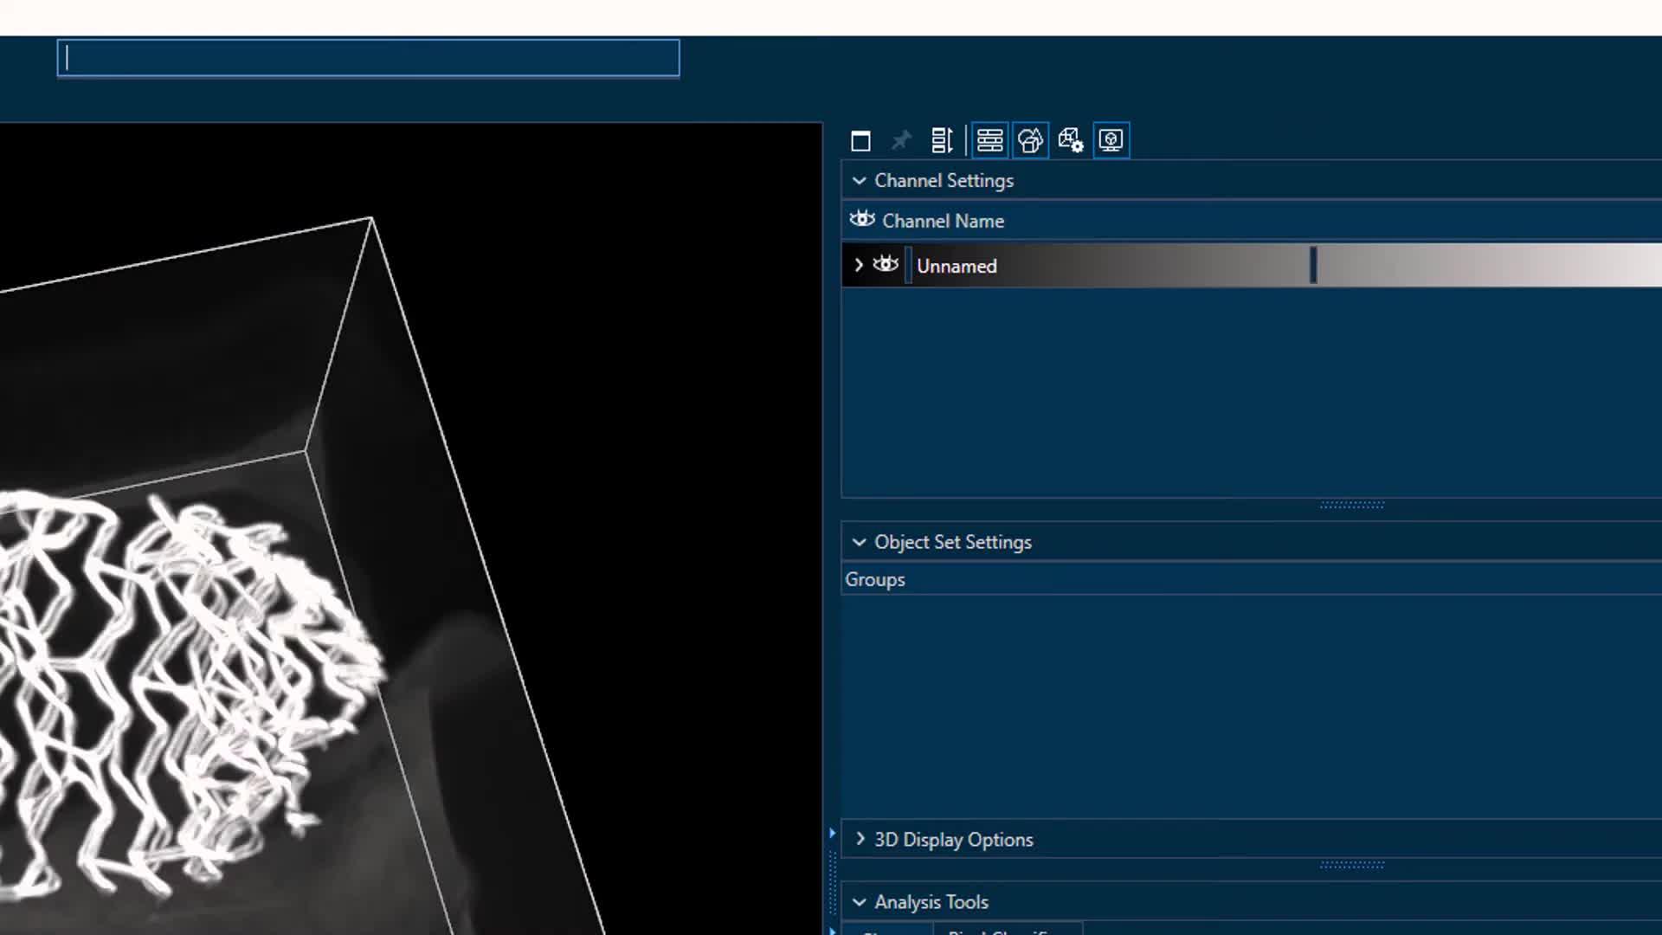Screen dimensions: 1662x935
Task: Click the text input field at top
Action: tap(369, 58)
